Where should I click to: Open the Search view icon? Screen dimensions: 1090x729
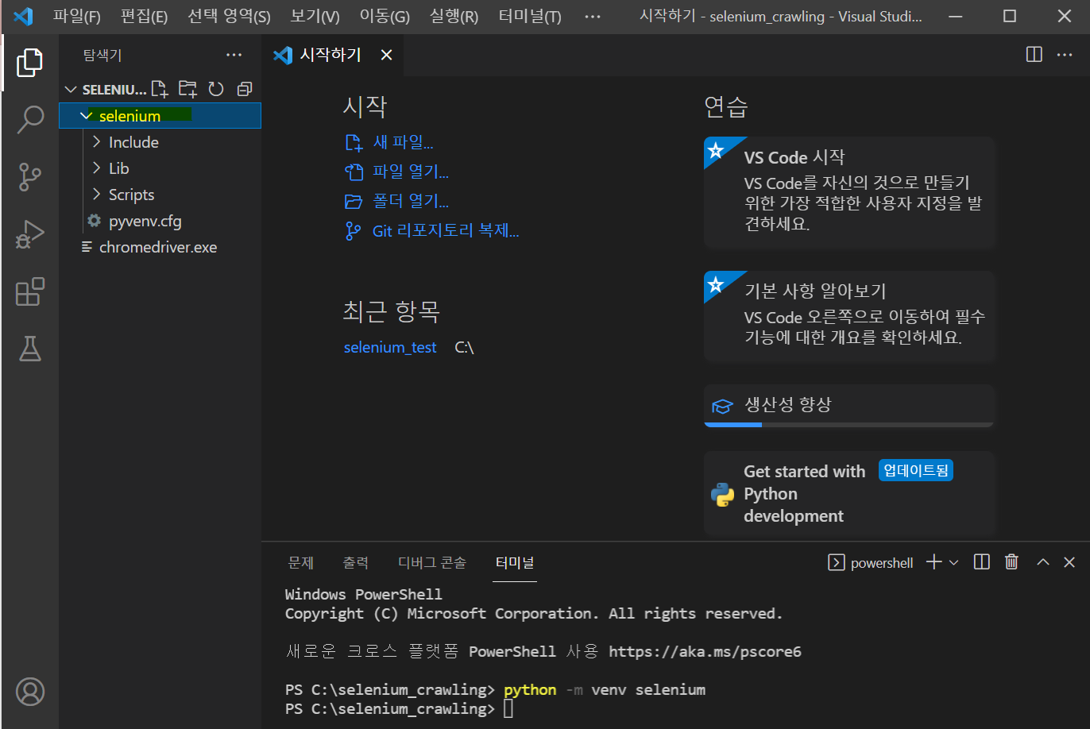pyautogui.click(x=29, y=120)
